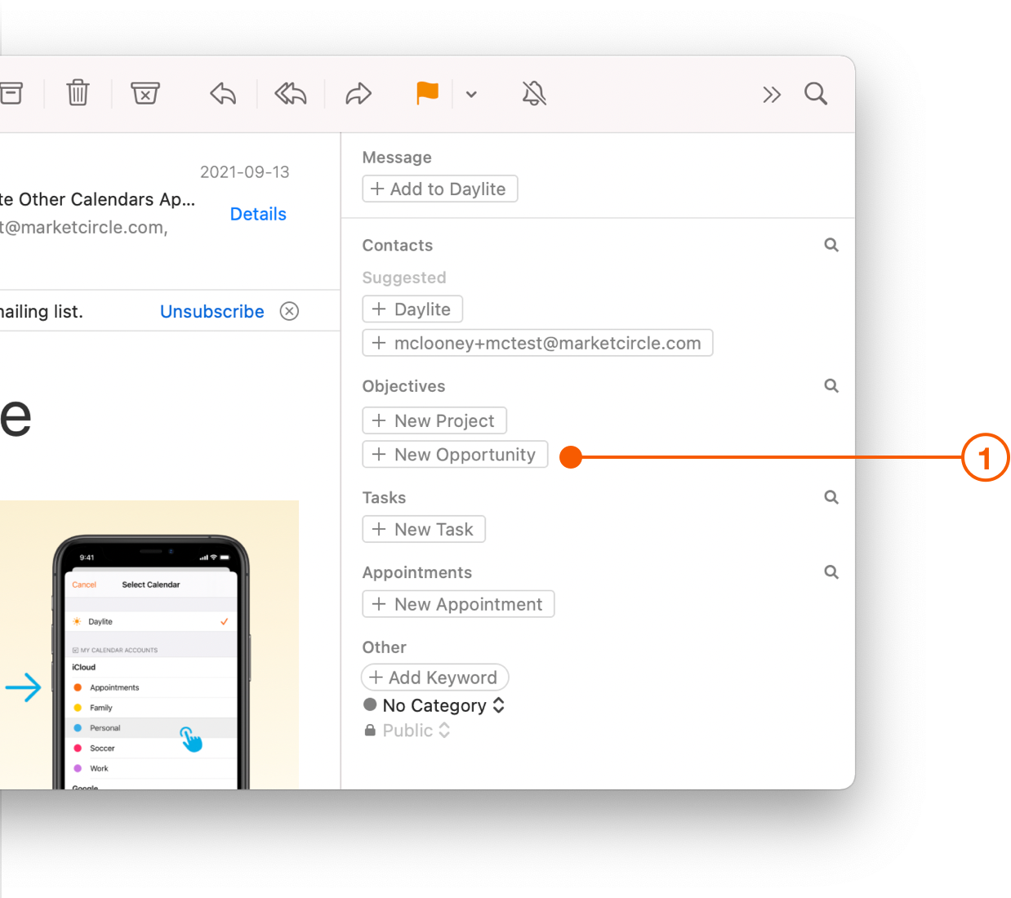Show more toolbar items chevron
Image resolution: width=1011 pixels, height=898 pixels.
pyautogui.click(x=772, y=95)
